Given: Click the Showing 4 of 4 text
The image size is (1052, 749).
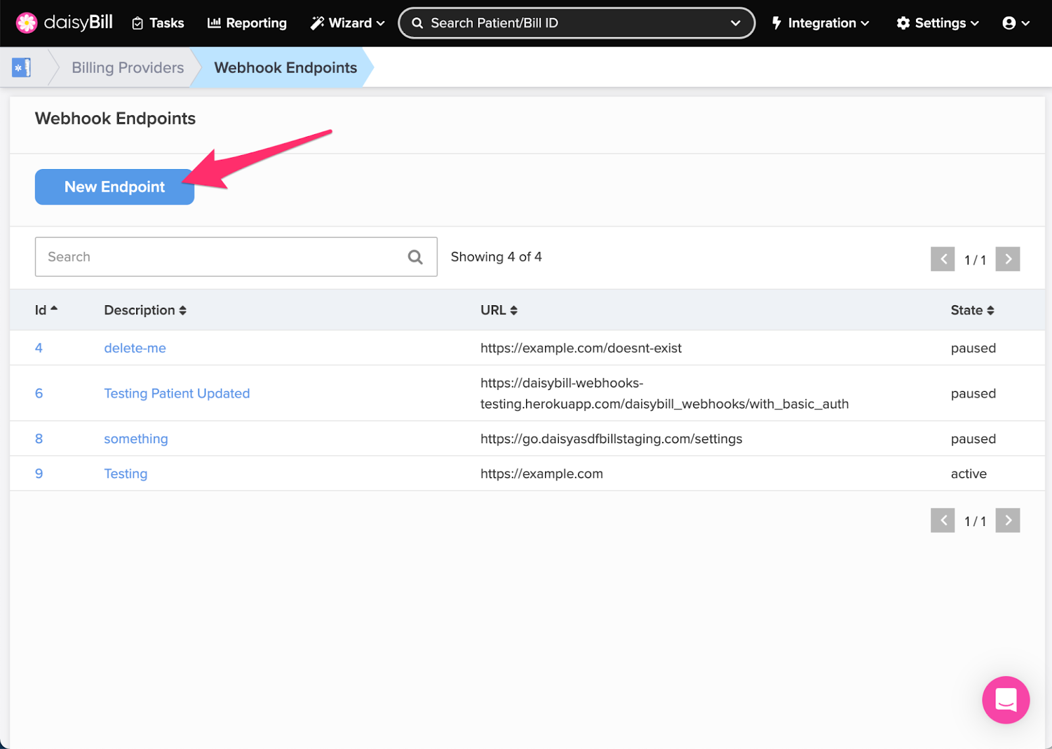Looking at the screenshot, I should (496, 256).
